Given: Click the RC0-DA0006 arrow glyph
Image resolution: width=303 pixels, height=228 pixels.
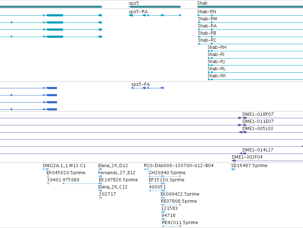Looking at the screenshot, I should [146, 169].
